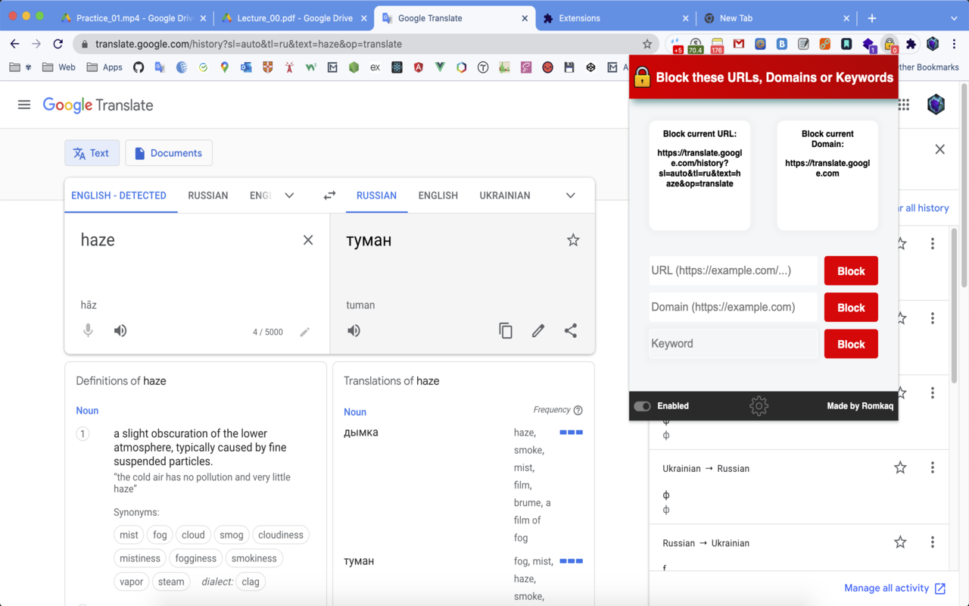Disable the blocker using the Enabled switch
Viewport: 969px width, 606px height.
642,405
